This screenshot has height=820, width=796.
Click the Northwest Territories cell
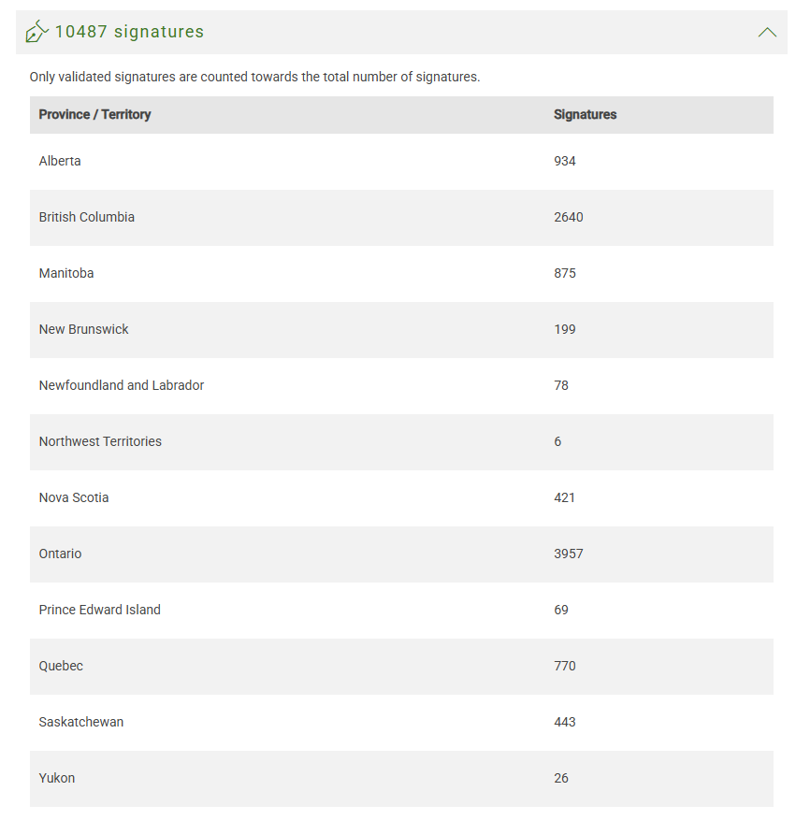(x=100, y=441)
